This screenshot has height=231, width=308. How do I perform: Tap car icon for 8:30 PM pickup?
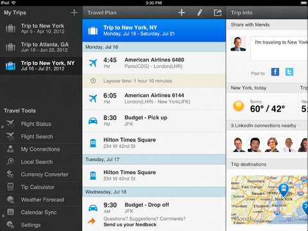(93, 121)
